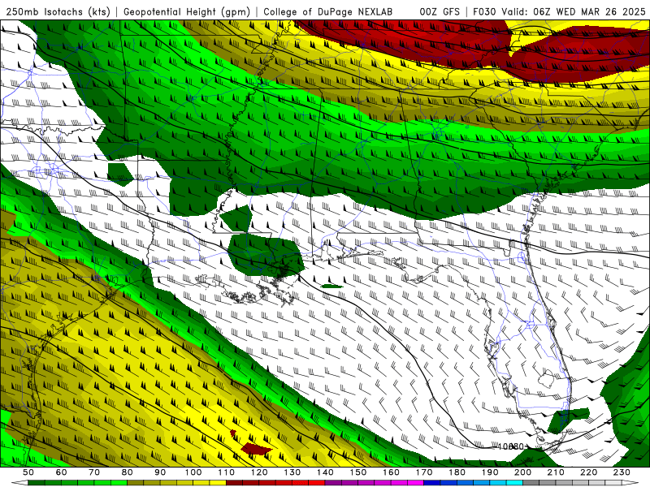The height and width of the screenshot is (487, 650).
Task: Click the bright yellow swatch just before 110
Action: [218, 483]
